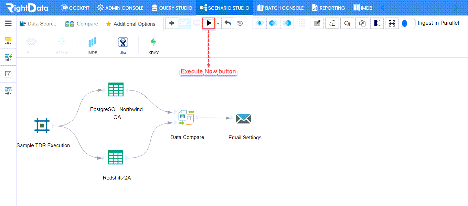Toggle the Ingest in Parallel switch
The width and height of the screenshot is (468, 206).
tap(408, 23)
